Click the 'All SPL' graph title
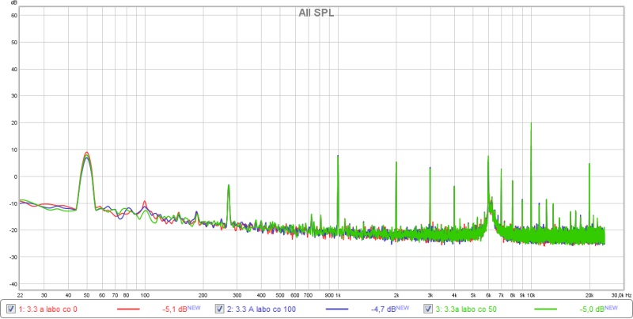Viewport: 633px width, 319px height. click(x=316, y=13)
